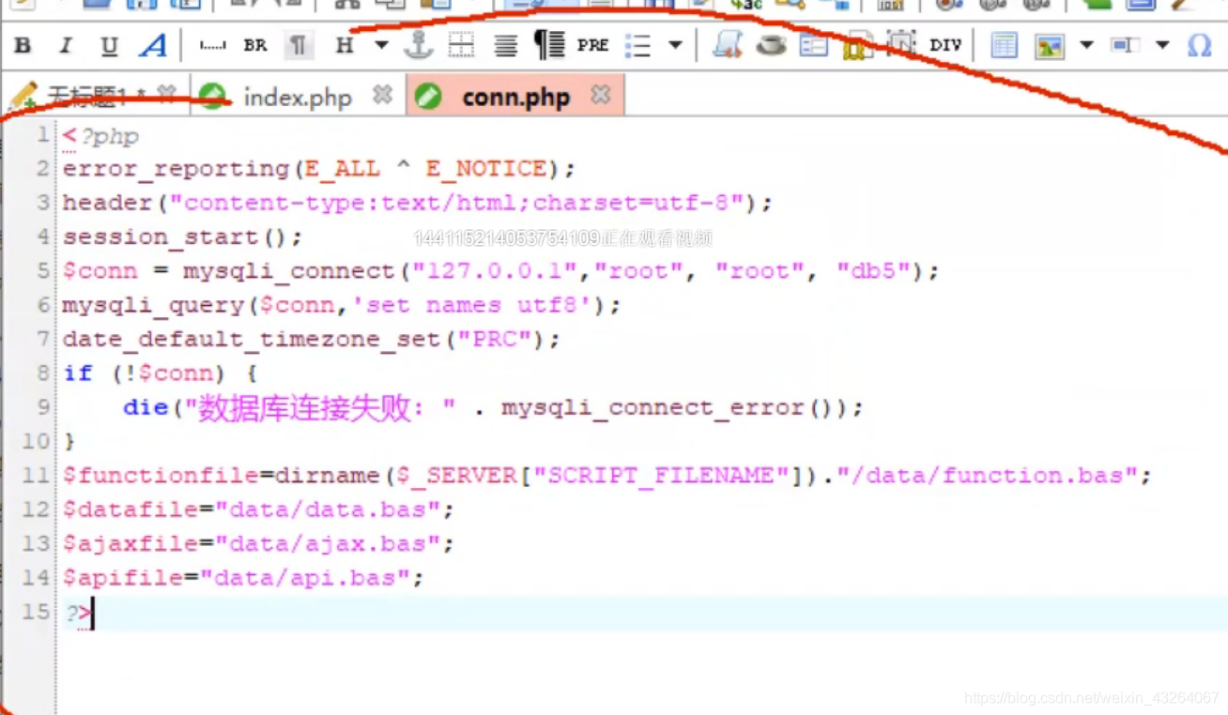Viewport: 1228px width, 715px height.
Task: Click the die 数据库连接失败 line
Action: [x=493, y=408]
